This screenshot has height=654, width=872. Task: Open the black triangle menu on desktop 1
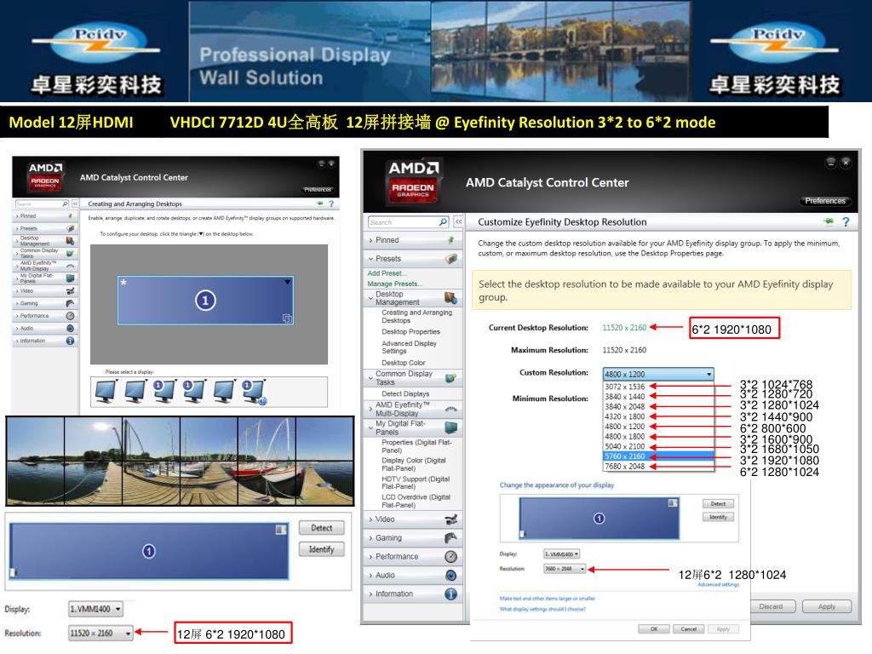(x=288, y=282)
